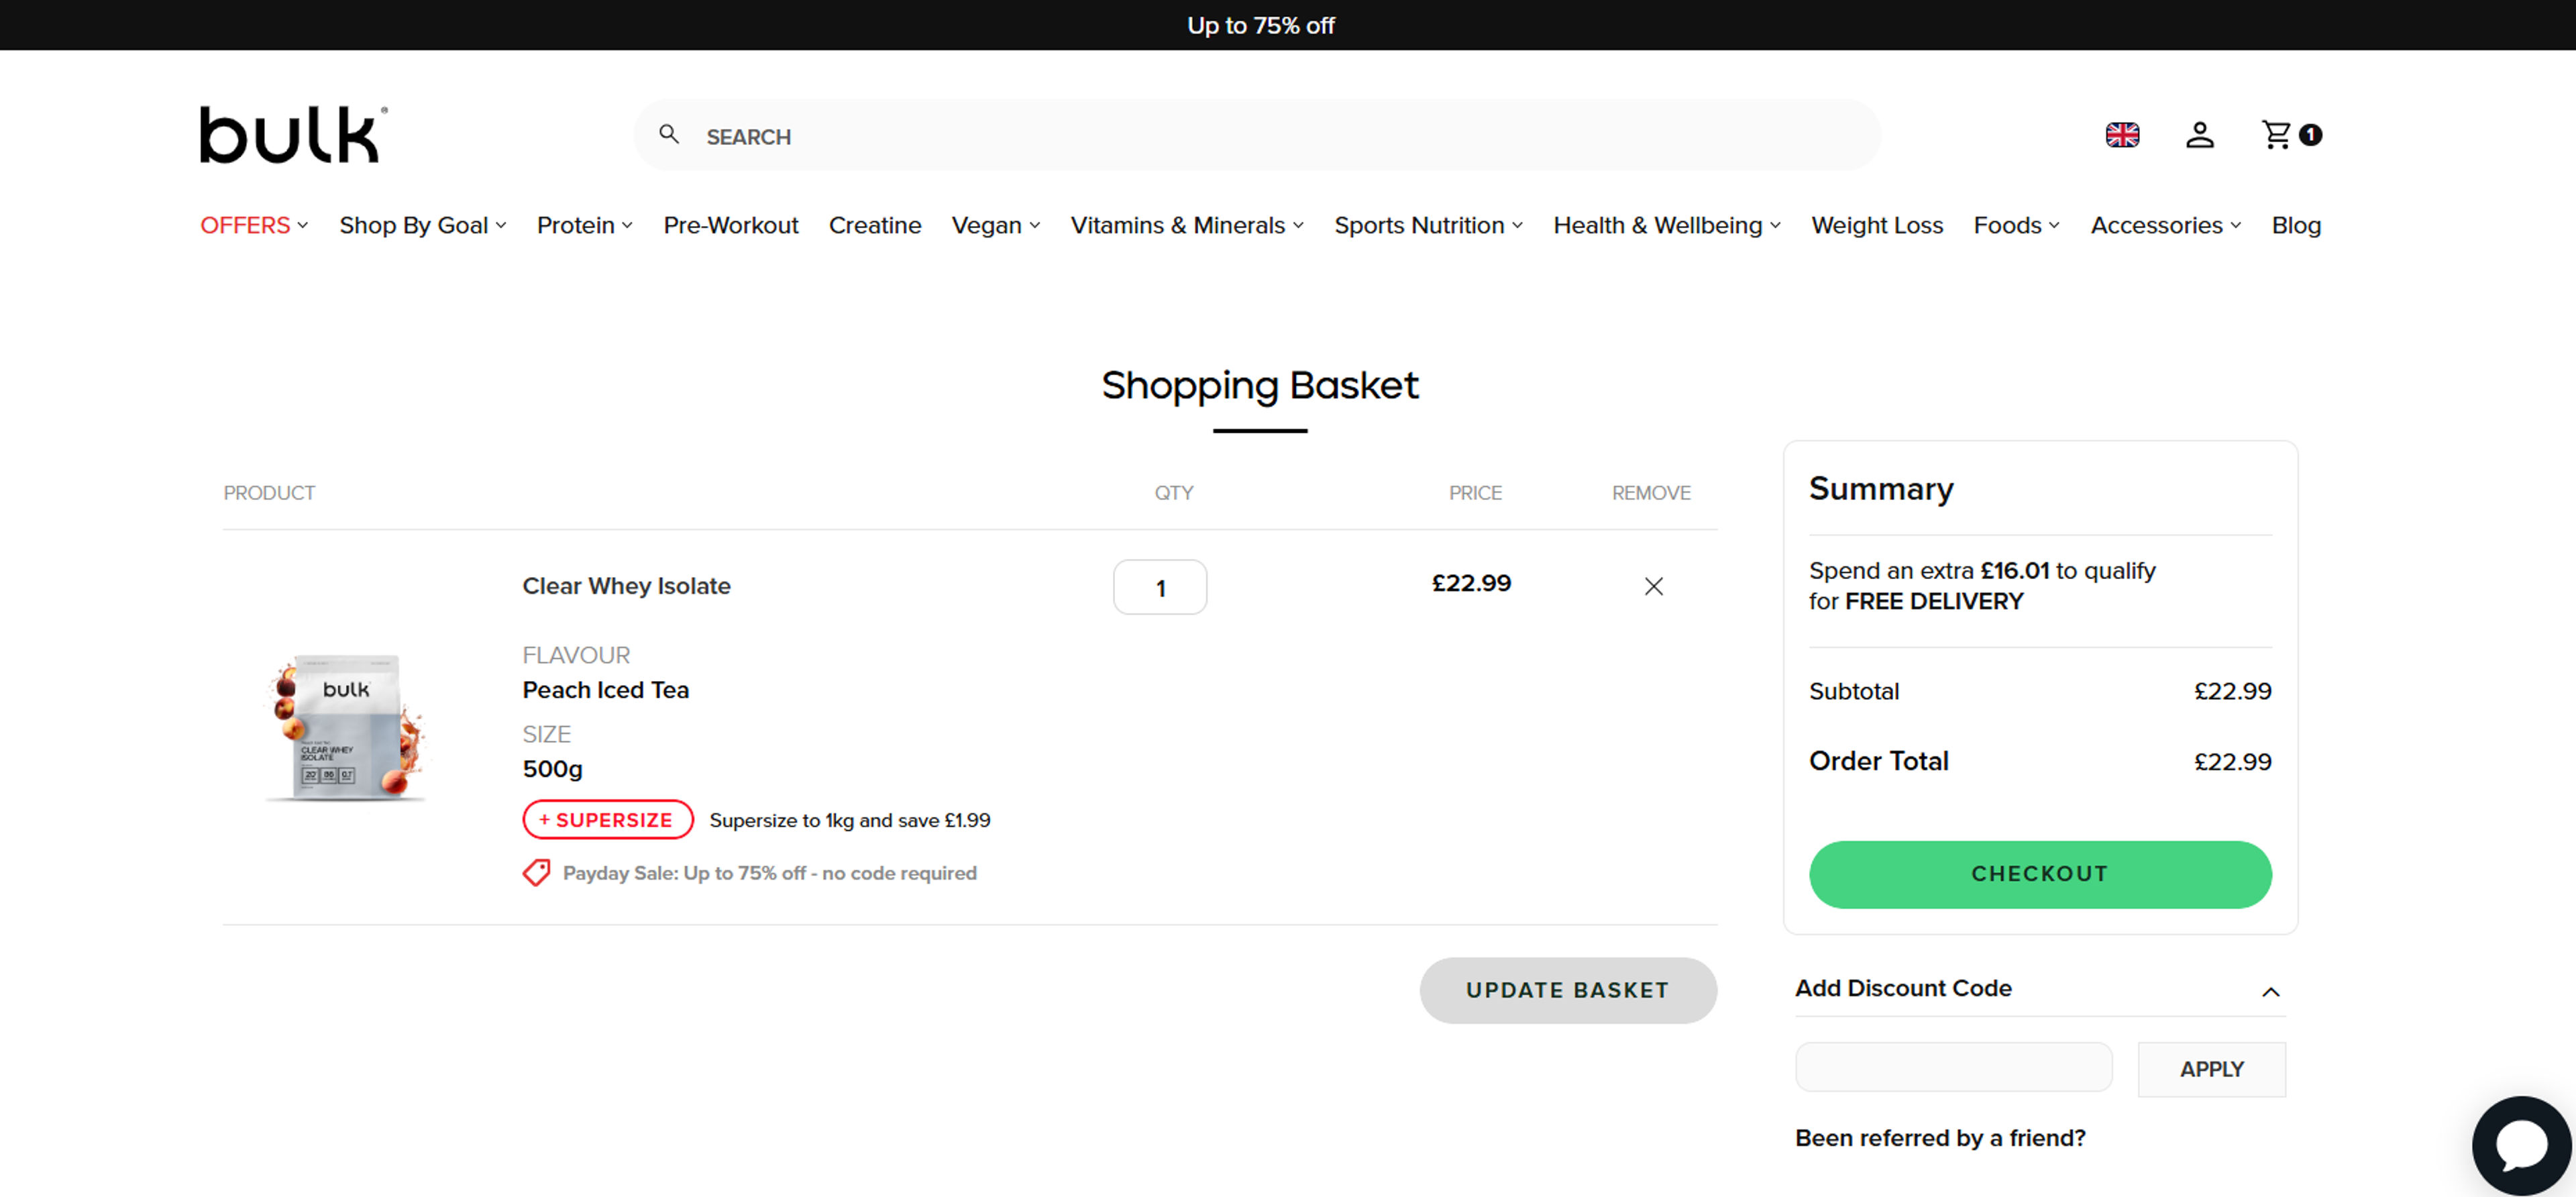Click the FREE DELIVERY qualification message

(x=1981, y=586)
